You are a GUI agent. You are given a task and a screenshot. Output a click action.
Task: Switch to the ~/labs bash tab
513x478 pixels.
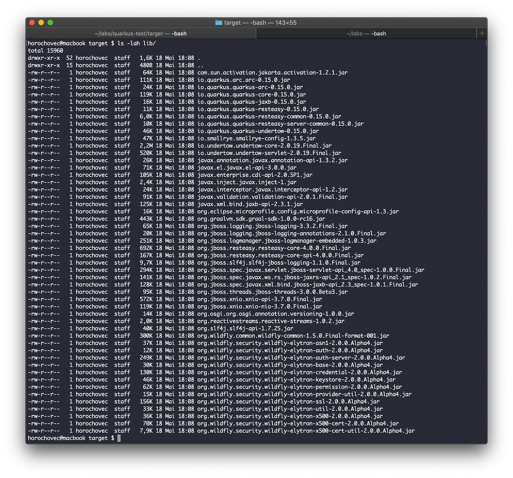click(366, 33)
